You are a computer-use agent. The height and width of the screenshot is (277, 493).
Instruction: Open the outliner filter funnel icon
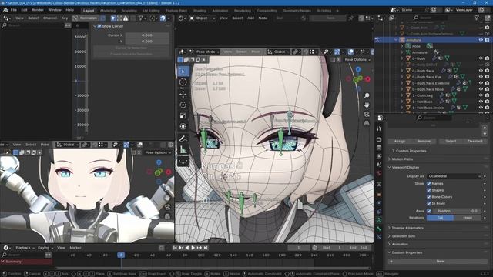[x=477, y=18]
